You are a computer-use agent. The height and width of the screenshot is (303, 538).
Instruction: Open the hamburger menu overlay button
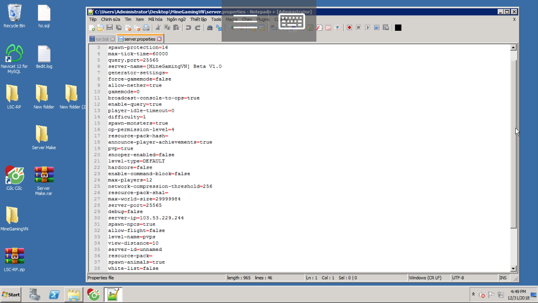(245, 21)
